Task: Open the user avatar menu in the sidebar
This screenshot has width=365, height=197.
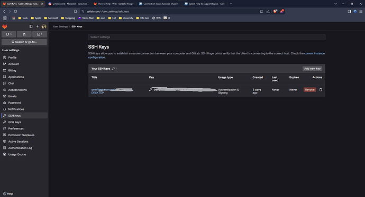Action: click(44, 26)
